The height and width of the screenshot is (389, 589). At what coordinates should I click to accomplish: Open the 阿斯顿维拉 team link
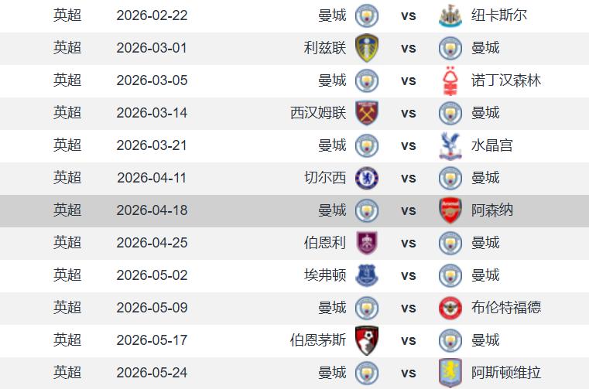tap(506, 373)
